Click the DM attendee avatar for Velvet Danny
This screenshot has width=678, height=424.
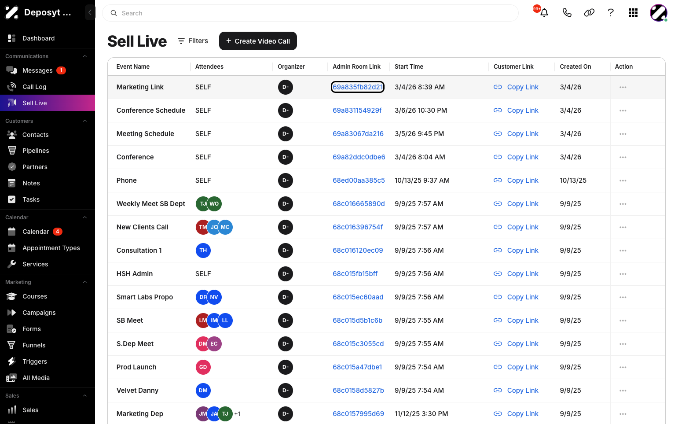[x=203, y=391]
